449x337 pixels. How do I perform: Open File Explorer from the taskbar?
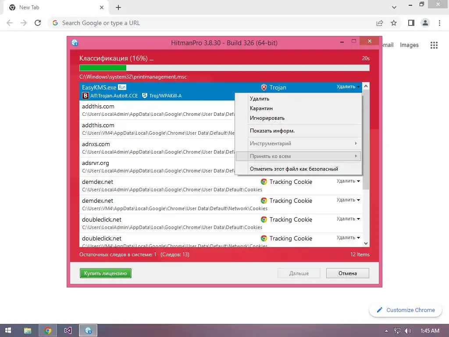(28, 330)
